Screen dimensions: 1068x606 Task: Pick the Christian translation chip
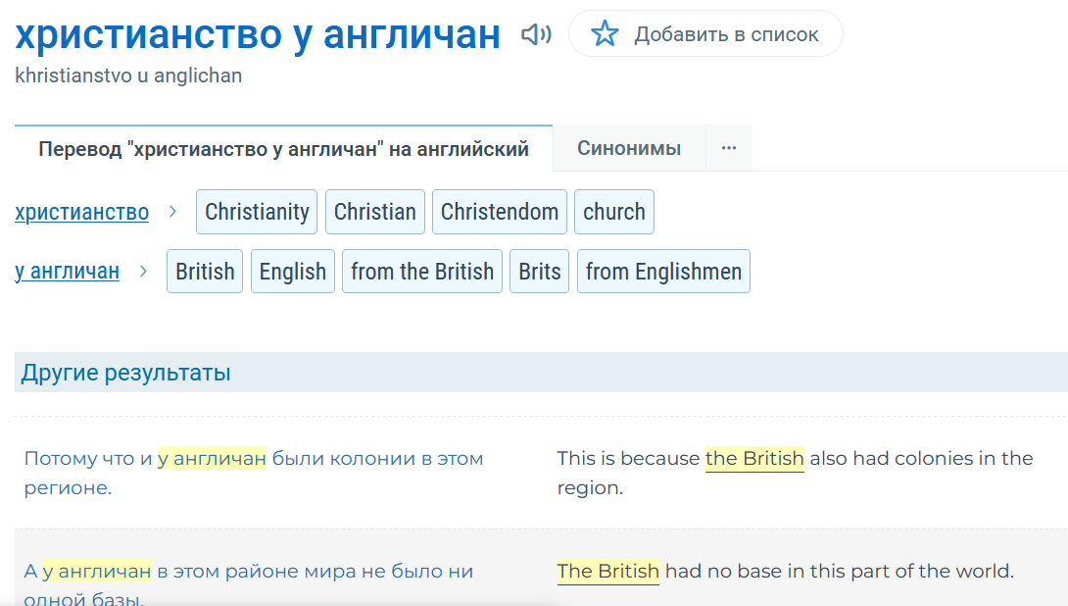pos(375,212)
